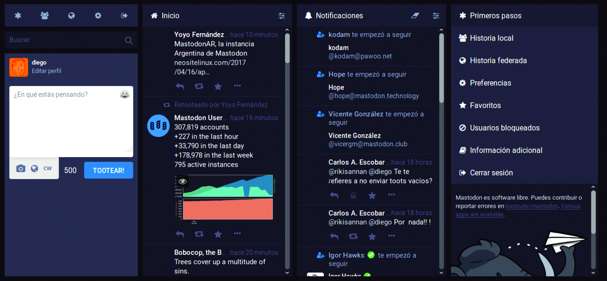Screen dimensions: 607x281
Task: Clear notifications with the eraser icon
Action: click(415, 16)
